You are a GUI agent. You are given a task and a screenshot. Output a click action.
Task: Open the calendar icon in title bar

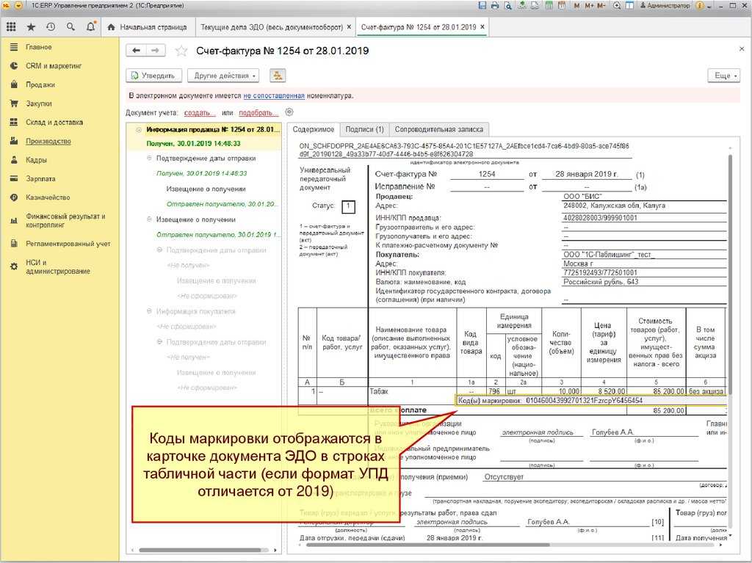[562, 6]
